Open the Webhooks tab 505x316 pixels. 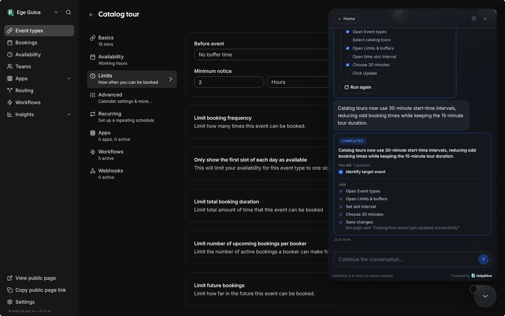132,174
